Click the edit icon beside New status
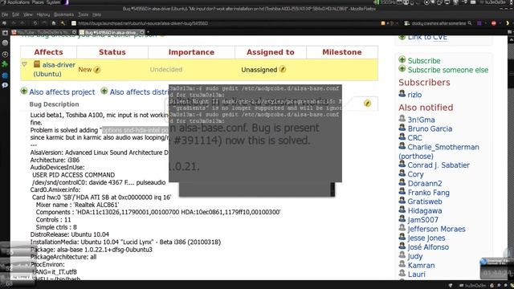The image size is (514, 289). tap(97, 70)
